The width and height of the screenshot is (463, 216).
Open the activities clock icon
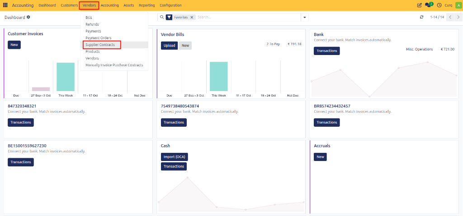[x=439, y=5]
